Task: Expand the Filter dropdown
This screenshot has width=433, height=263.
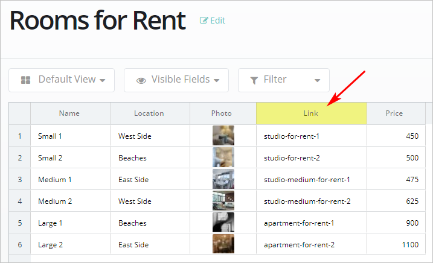Action: [x=284, y=80]
